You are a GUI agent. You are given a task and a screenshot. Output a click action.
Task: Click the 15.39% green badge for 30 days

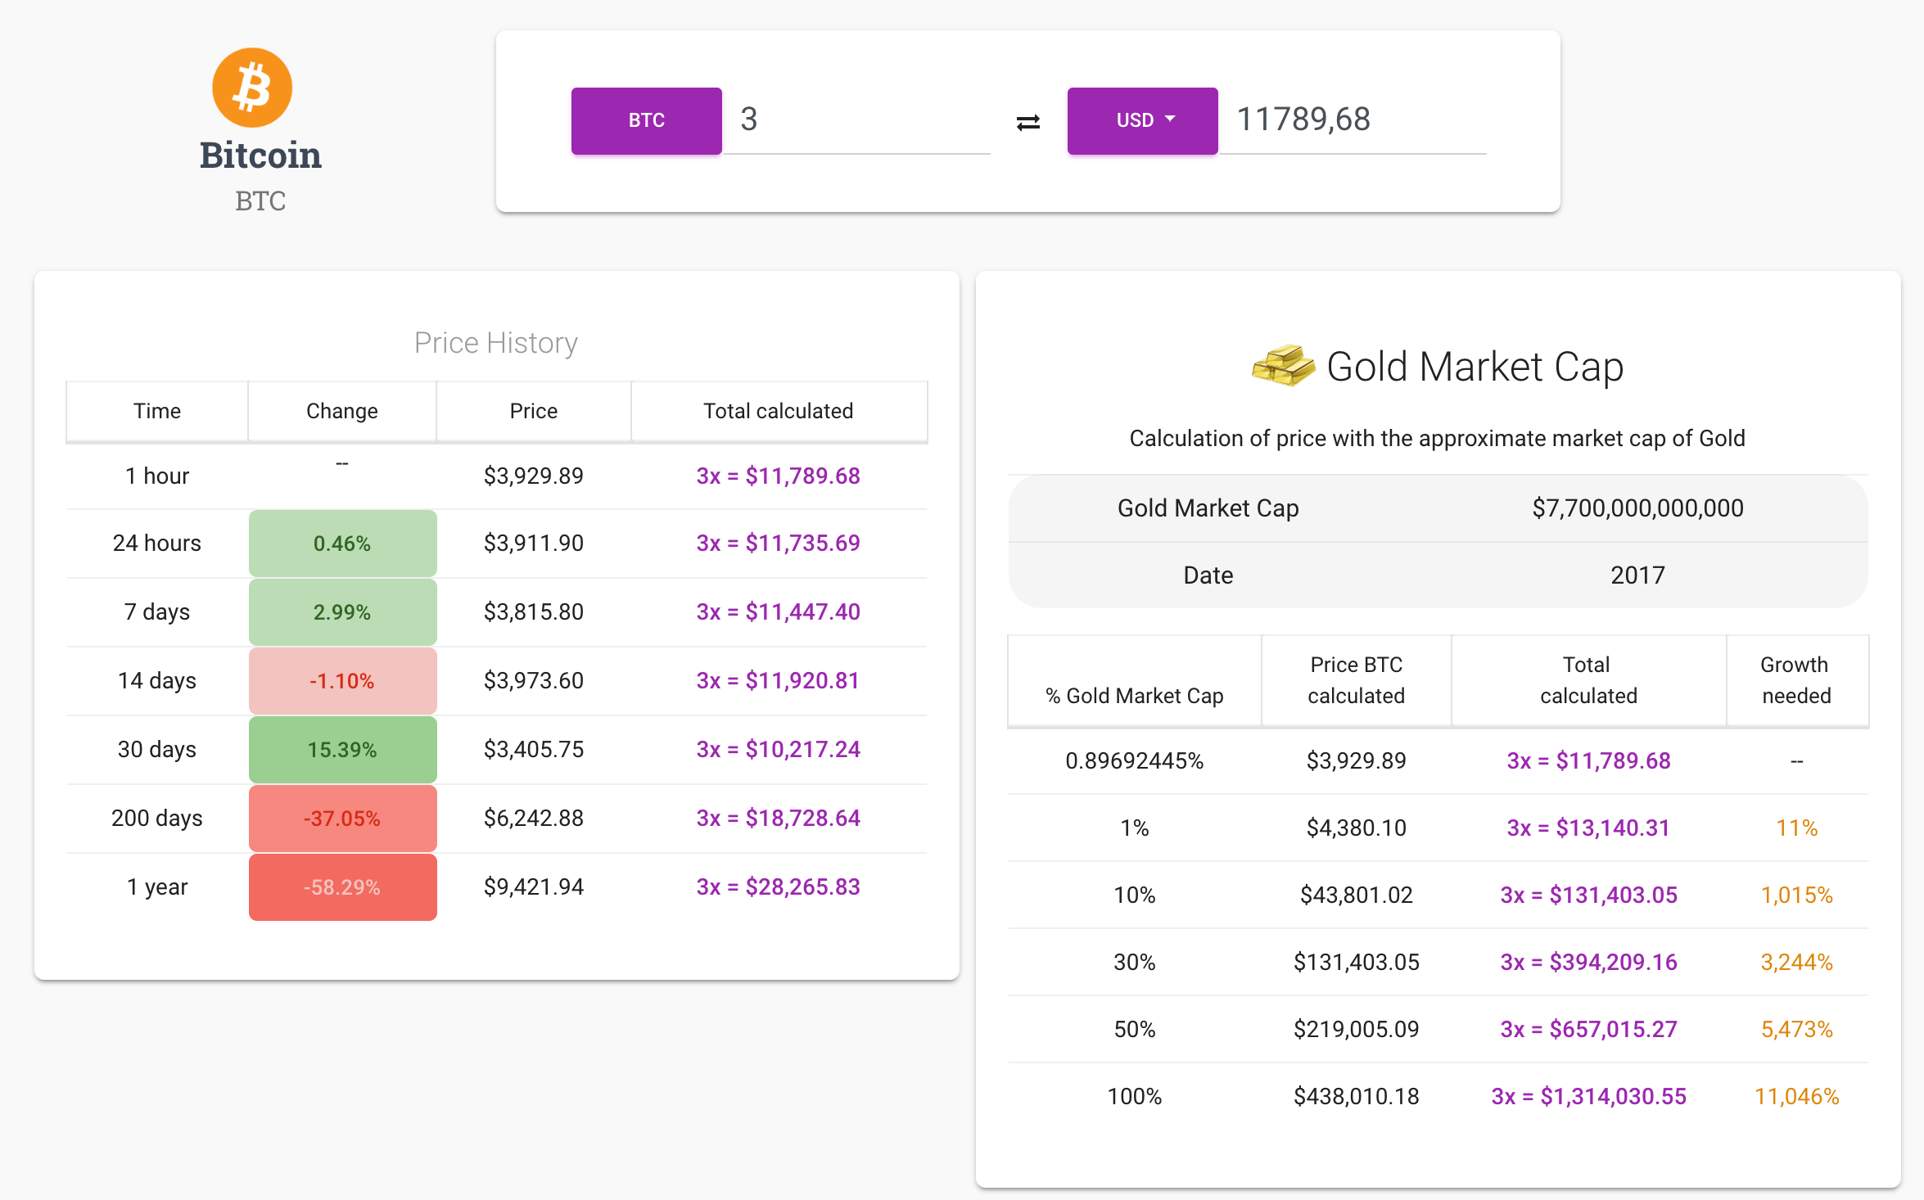pyautogui.click(x=342, y=749)
